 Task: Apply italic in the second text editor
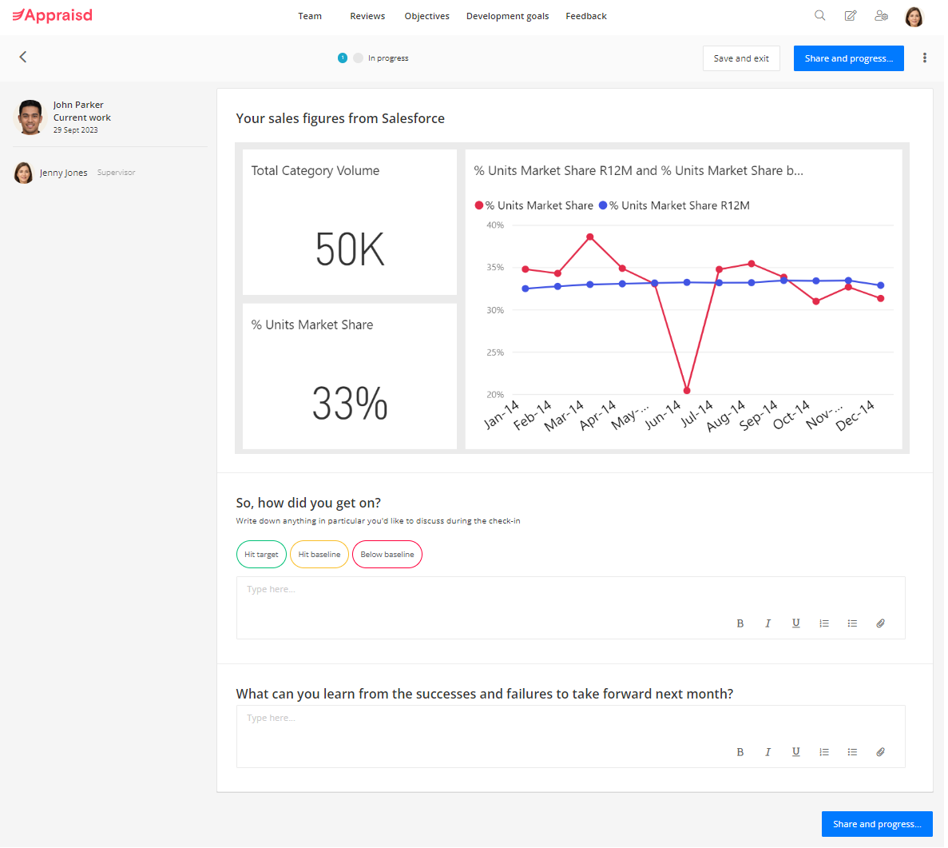[768, 752]
